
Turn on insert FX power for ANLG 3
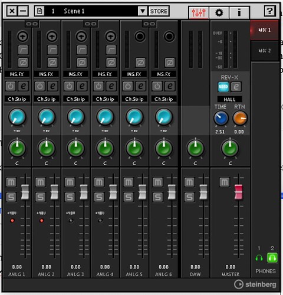tap(69, 86)
